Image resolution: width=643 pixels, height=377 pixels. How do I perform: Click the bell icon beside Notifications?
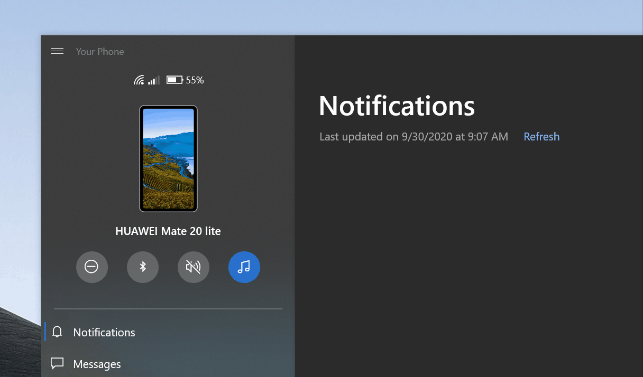(57, 332)
